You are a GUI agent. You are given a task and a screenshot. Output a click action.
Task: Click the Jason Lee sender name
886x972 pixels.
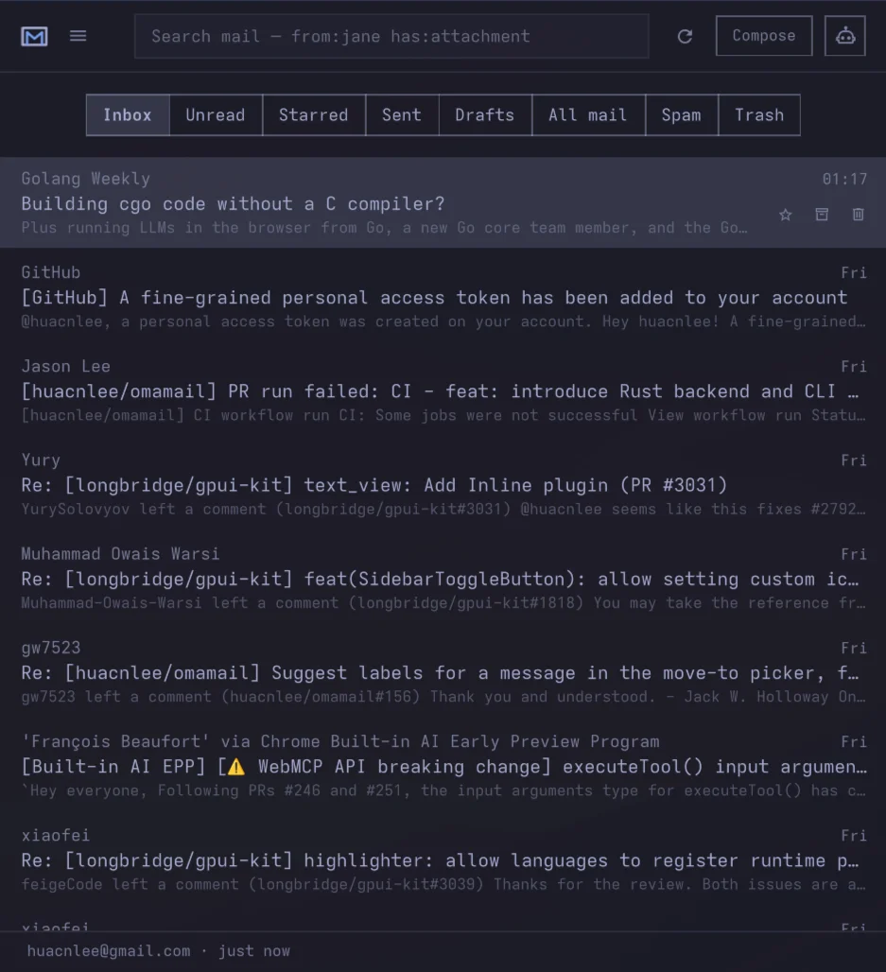pos(66,366)
